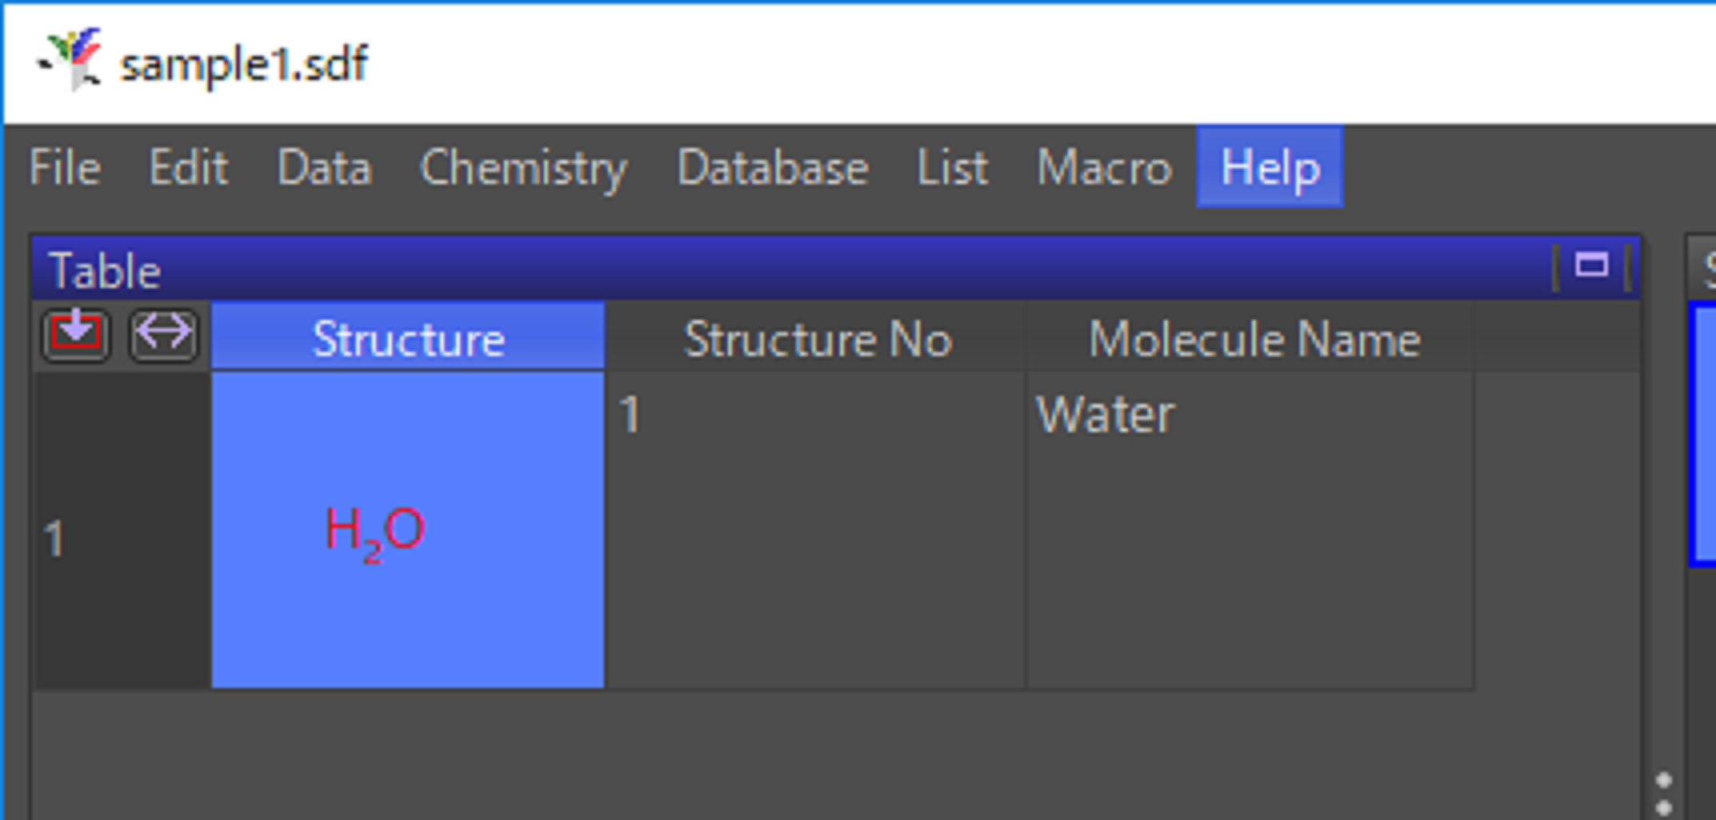Click the Molecule Name column header

click(x=1254, y=339)
